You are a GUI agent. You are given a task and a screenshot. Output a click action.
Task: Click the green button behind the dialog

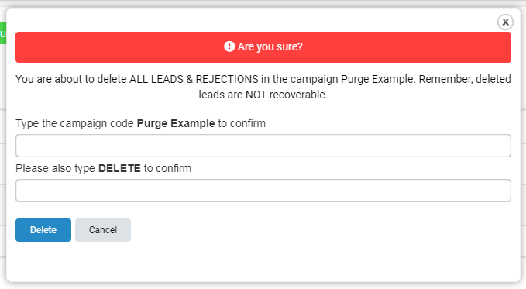coord(3,33)
